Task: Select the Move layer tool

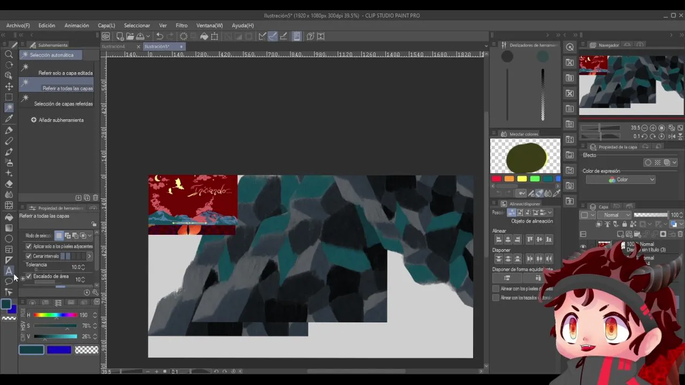Action: point(9,86)
